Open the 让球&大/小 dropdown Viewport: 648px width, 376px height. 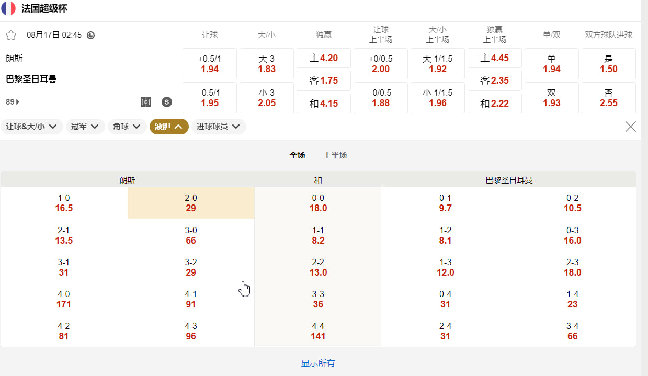click(32, 127)
